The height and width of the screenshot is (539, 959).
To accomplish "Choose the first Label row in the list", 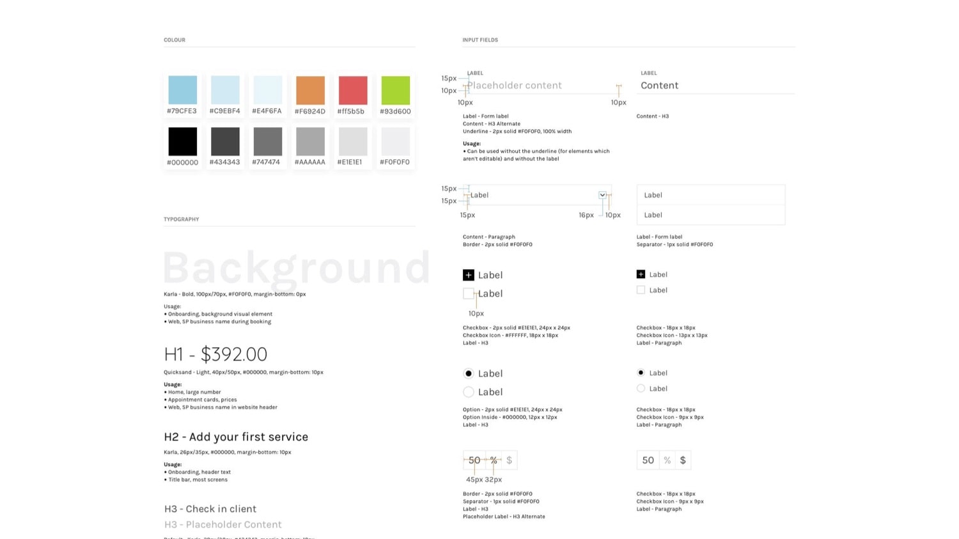I will (711, 195).
